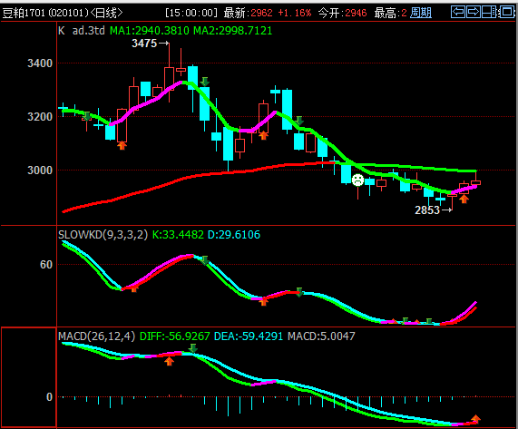Click the full window view icon
The height and width of the screenshot is (429, 518).
pos(506,12)
